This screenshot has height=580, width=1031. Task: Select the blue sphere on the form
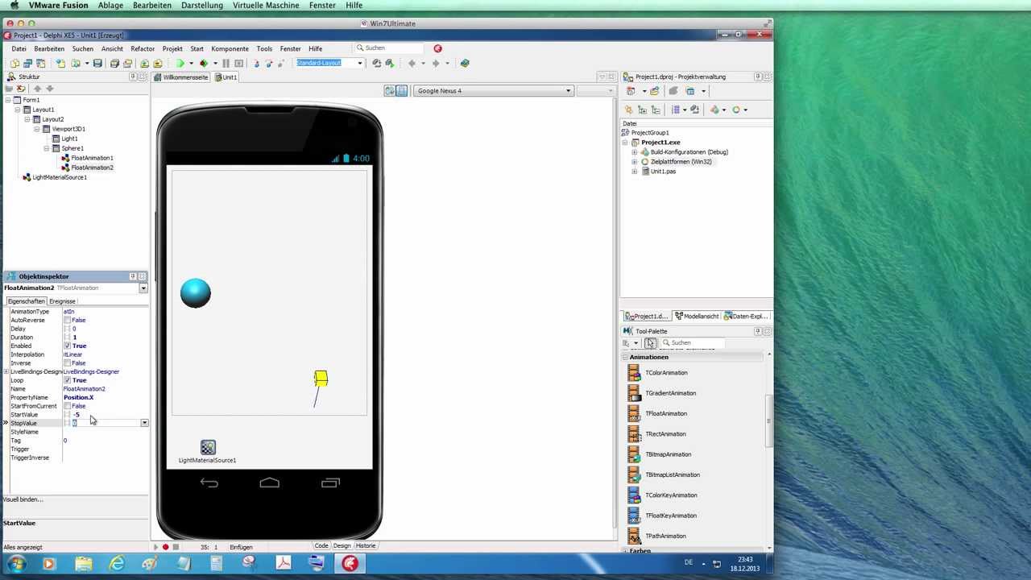click(195, 293)
